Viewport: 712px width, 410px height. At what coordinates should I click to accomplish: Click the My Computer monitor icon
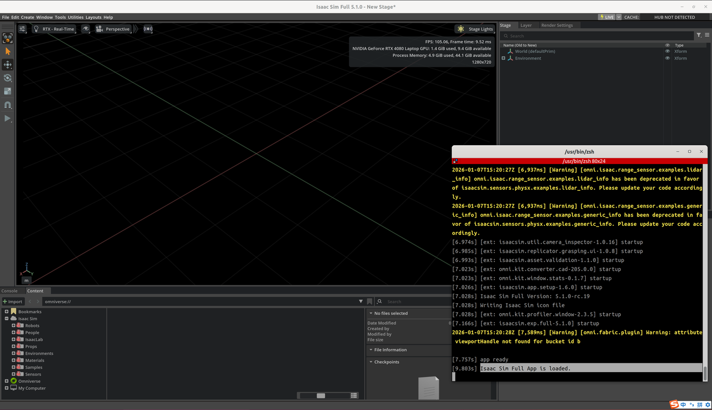click(13, 388)
